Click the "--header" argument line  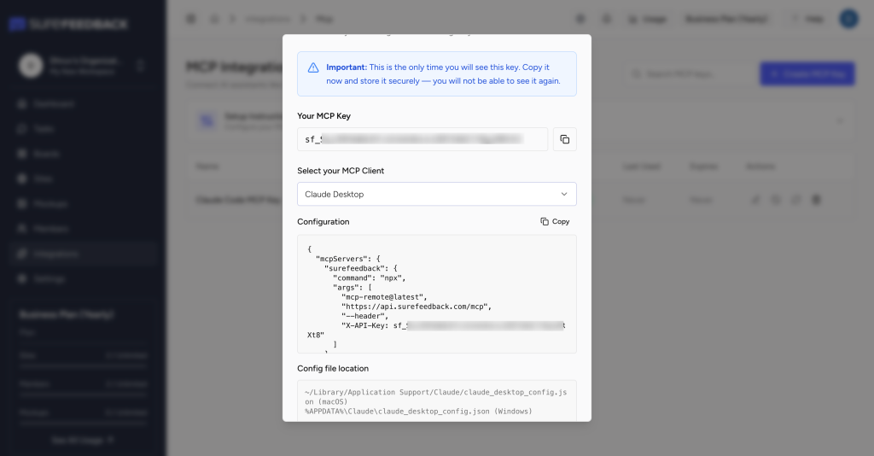[364, 316]
